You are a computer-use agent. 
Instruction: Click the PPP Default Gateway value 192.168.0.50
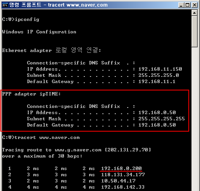click(x=157, y=125)
